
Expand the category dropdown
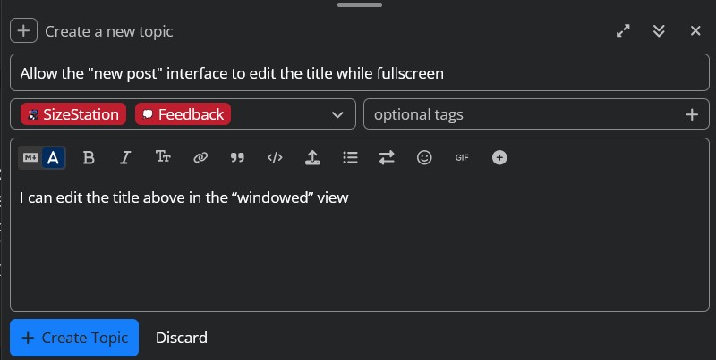tap(337, 114)
